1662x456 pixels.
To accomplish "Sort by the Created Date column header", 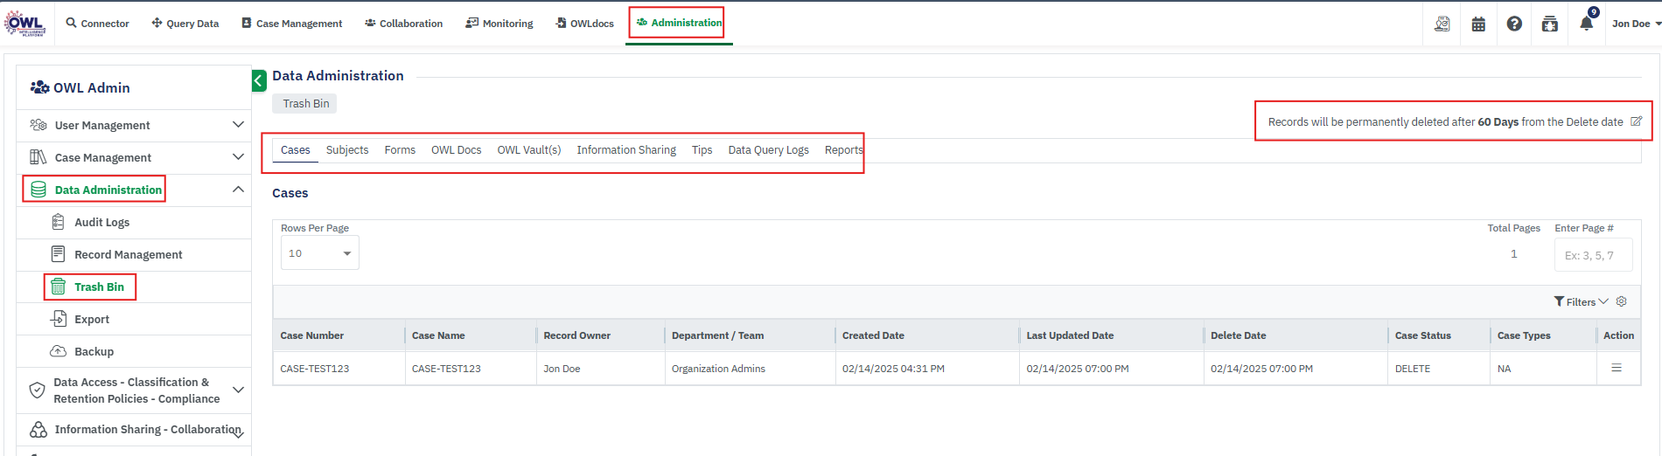I will [873, 335].
